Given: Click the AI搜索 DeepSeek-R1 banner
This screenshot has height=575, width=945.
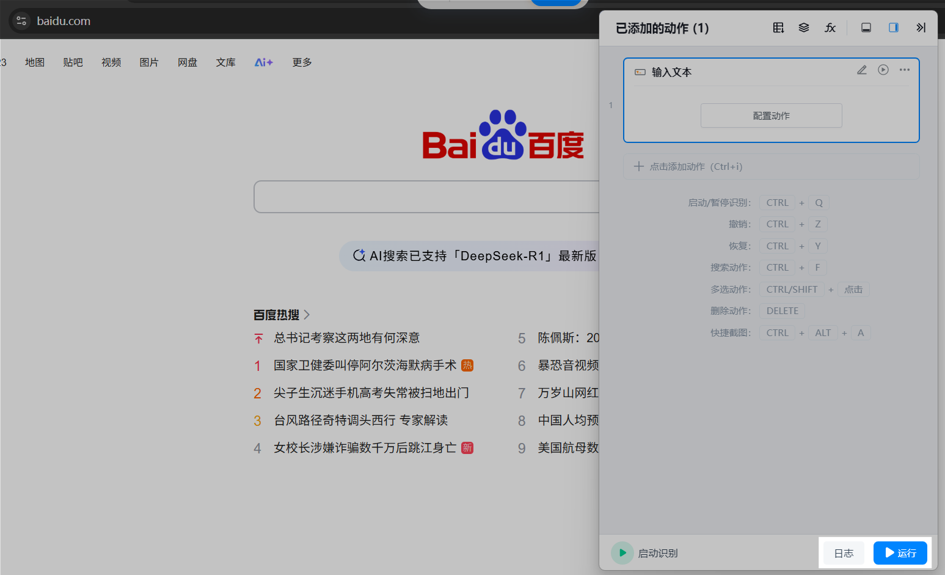Looking at the screenshot, I should (469, 256).
